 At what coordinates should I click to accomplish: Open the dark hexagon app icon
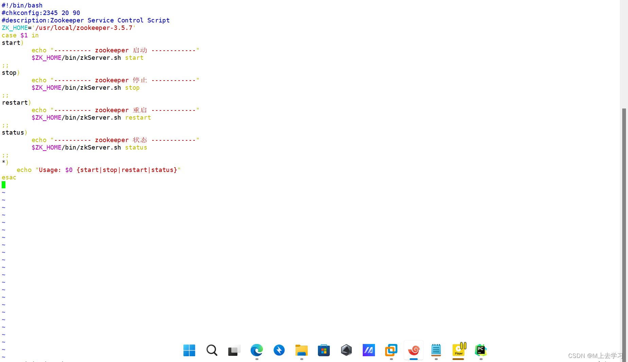[346, 350]
